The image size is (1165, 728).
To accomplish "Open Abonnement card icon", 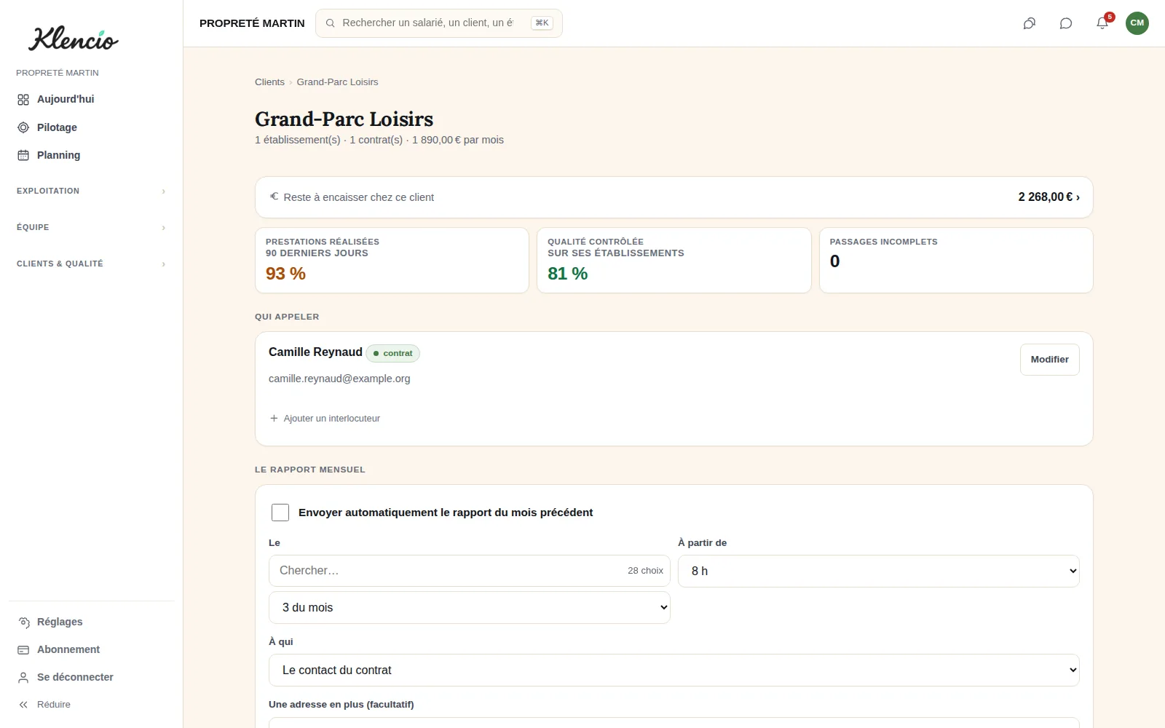I will (x=23, y=650).
